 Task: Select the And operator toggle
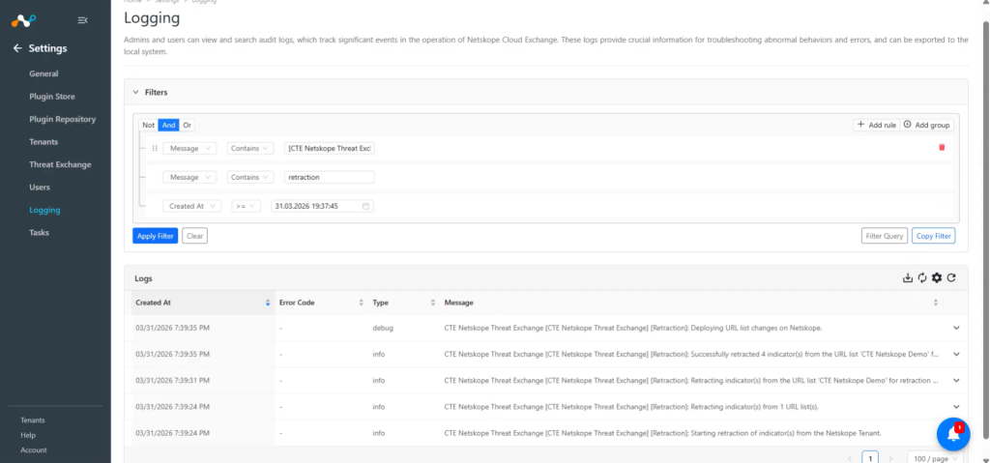[168, 125]
